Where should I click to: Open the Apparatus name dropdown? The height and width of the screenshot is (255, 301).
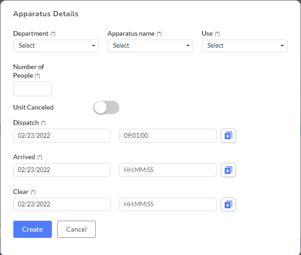[150, 46]
